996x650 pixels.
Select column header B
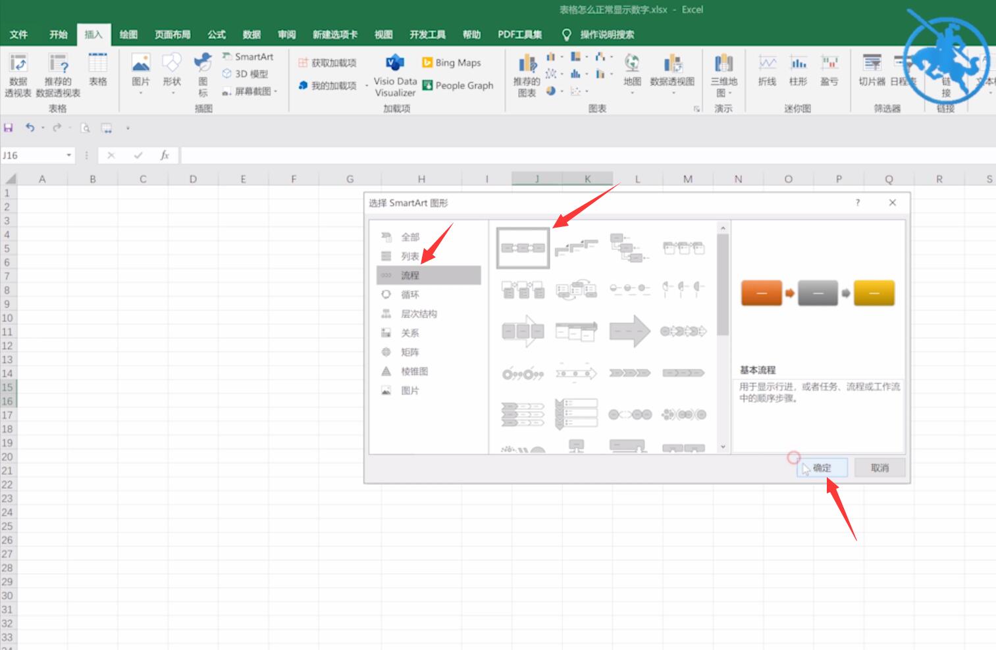point(93,179)
